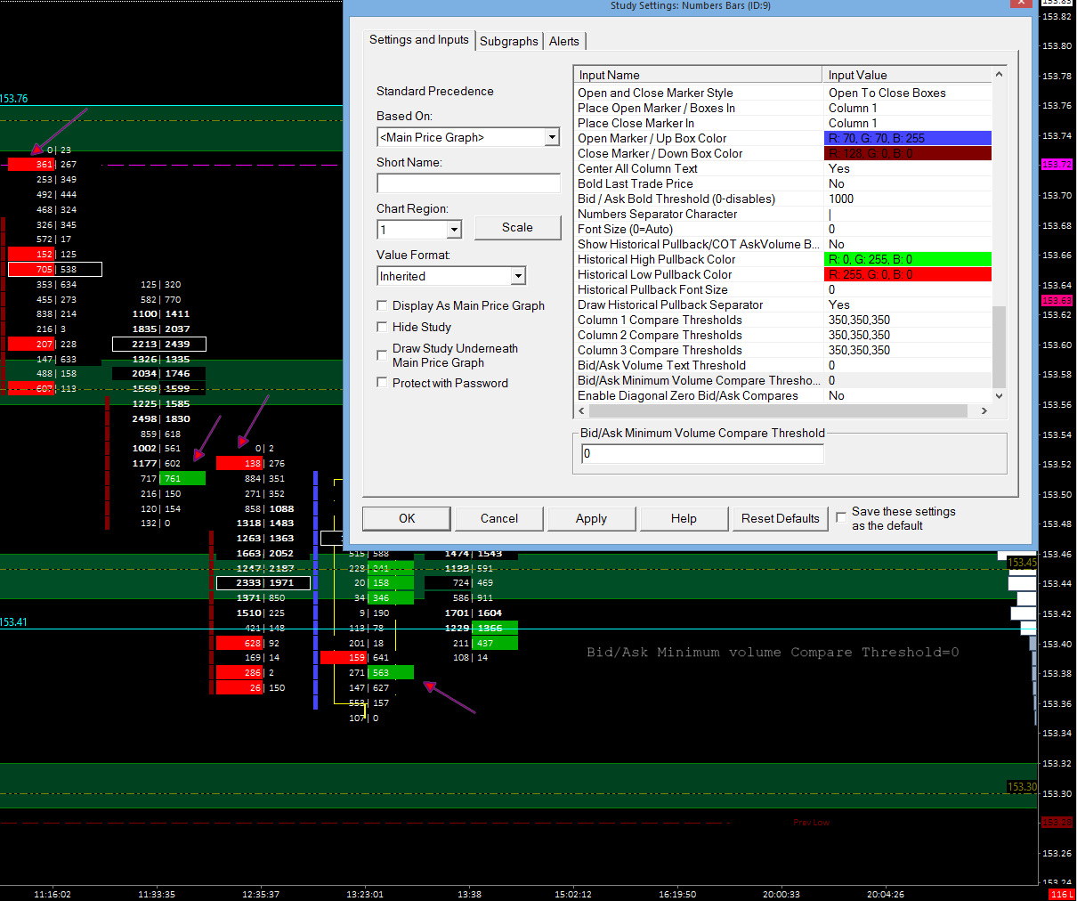The image size is (1077, 901).
Task: Expand the Chart Region dropdown
Action: tap(454, 230)
